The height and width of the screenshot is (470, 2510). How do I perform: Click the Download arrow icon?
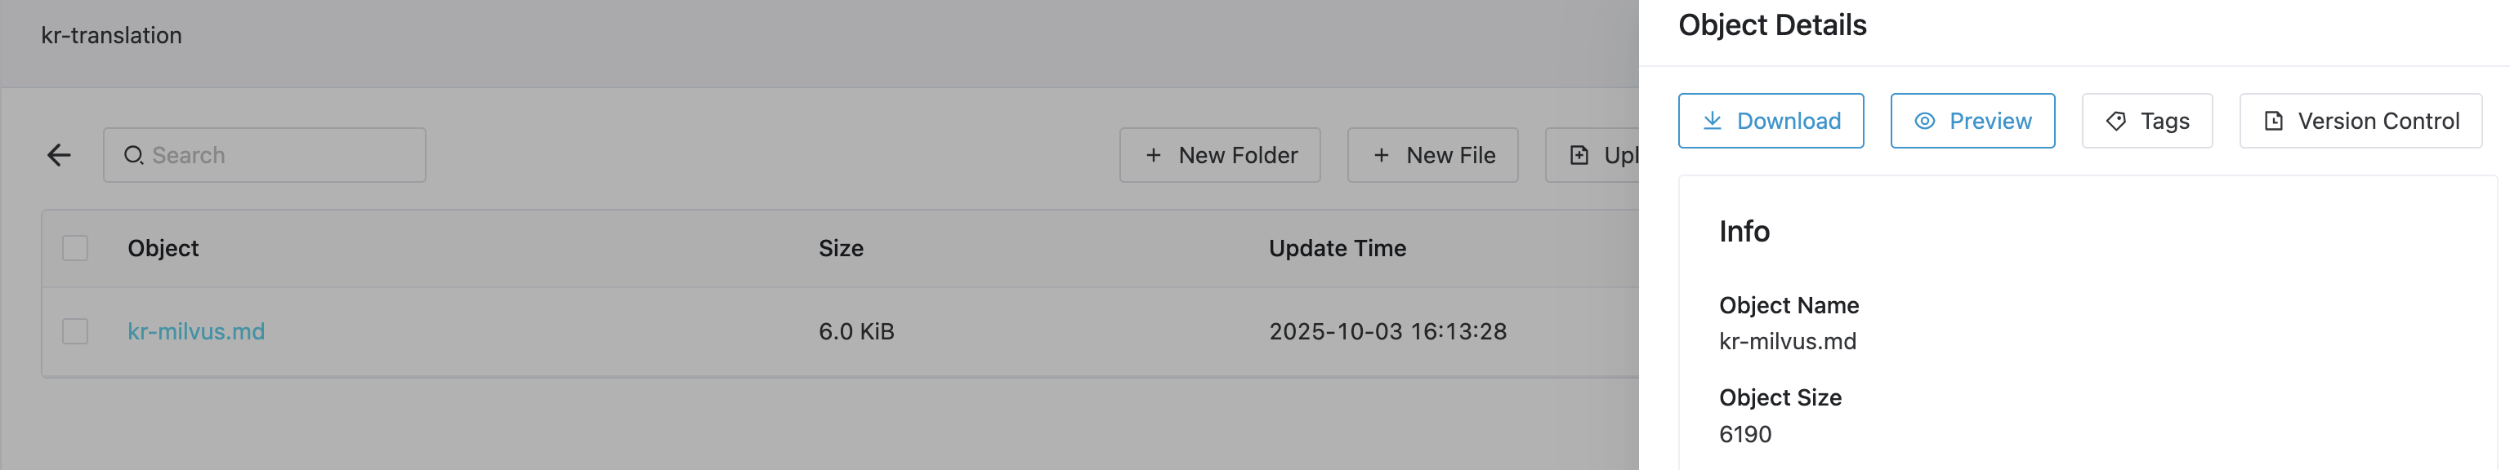[1712, 121]
